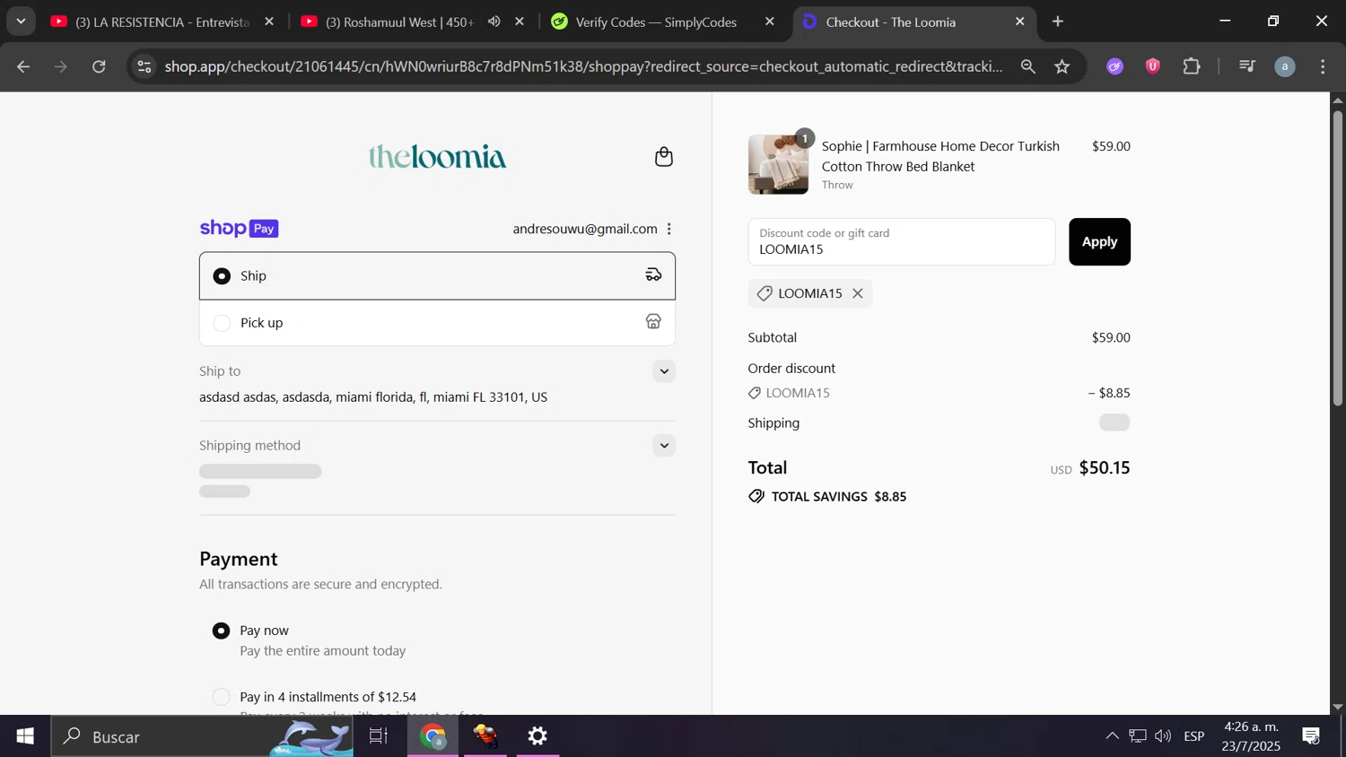The width and height of the screenshot is (1346, 757).
Task: Open Task View on the taskbar
Action: pyautogui.click(x=379, y=736)
